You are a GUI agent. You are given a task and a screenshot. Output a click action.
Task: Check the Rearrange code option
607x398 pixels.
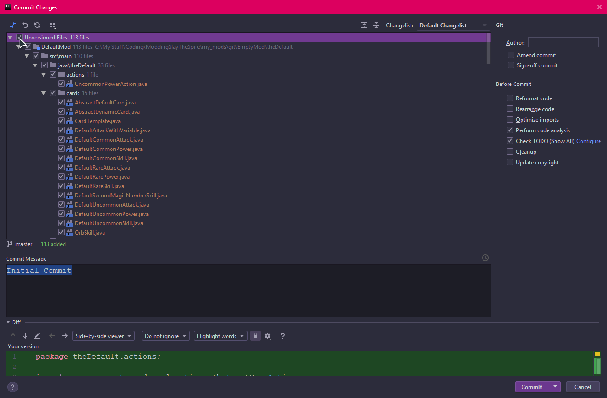point(510,109)
